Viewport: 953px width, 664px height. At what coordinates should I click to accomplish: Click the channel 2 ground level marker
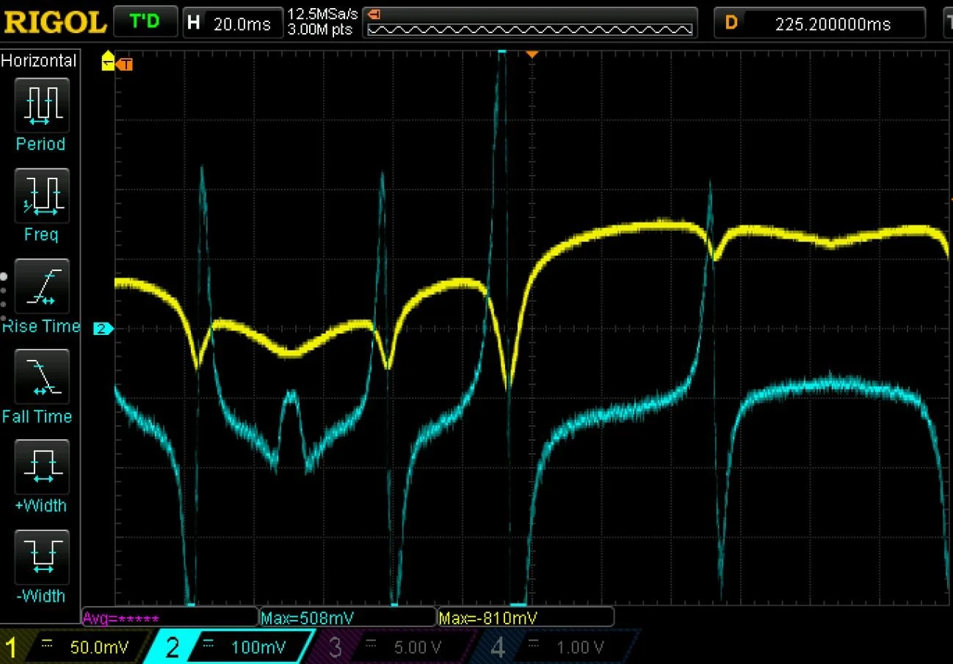pyautogui.click(x=104, y=329)
